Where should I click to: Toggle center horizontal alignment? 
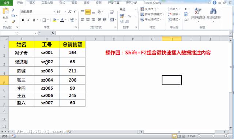pos(88,19)
